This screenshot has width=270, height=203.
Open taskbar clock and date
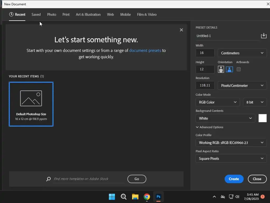coord(251,197)
